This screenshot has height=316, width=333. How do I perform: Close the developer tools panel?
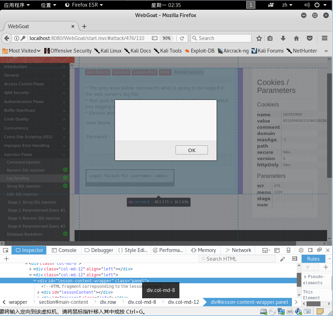point(328,250)
